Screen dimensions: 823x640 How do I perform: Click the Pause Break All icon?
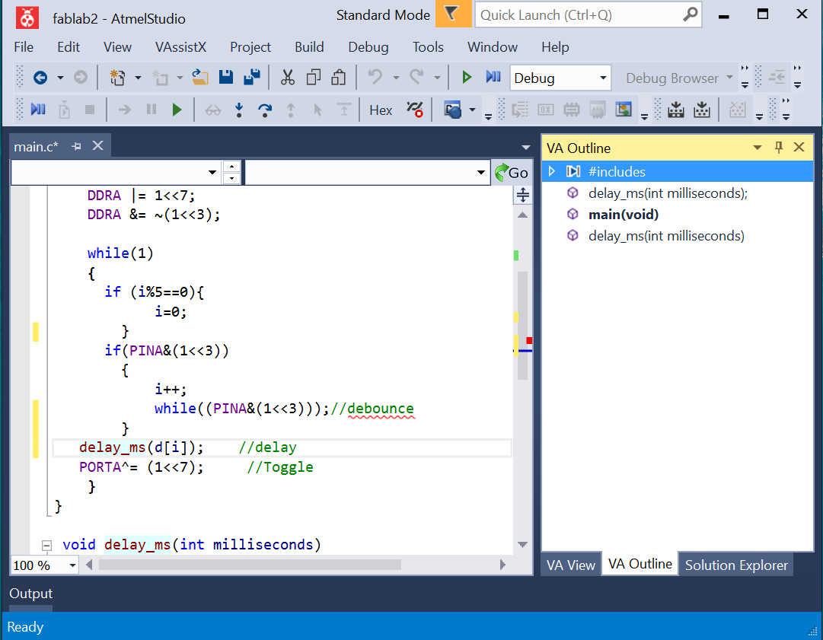pyautogui.click(x=152, y=109)
